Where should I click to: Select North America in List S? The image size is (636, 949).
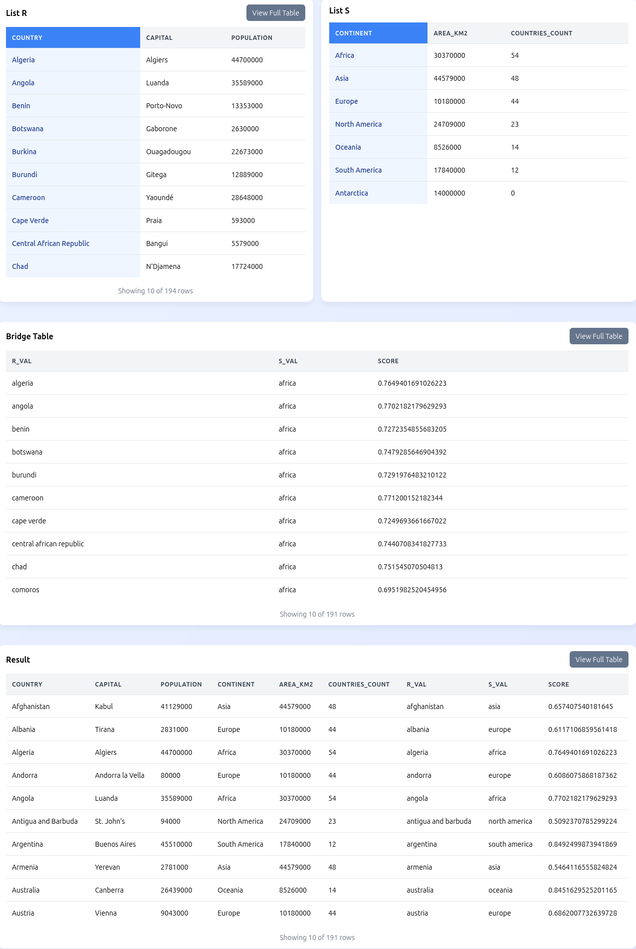pos(358,124)
